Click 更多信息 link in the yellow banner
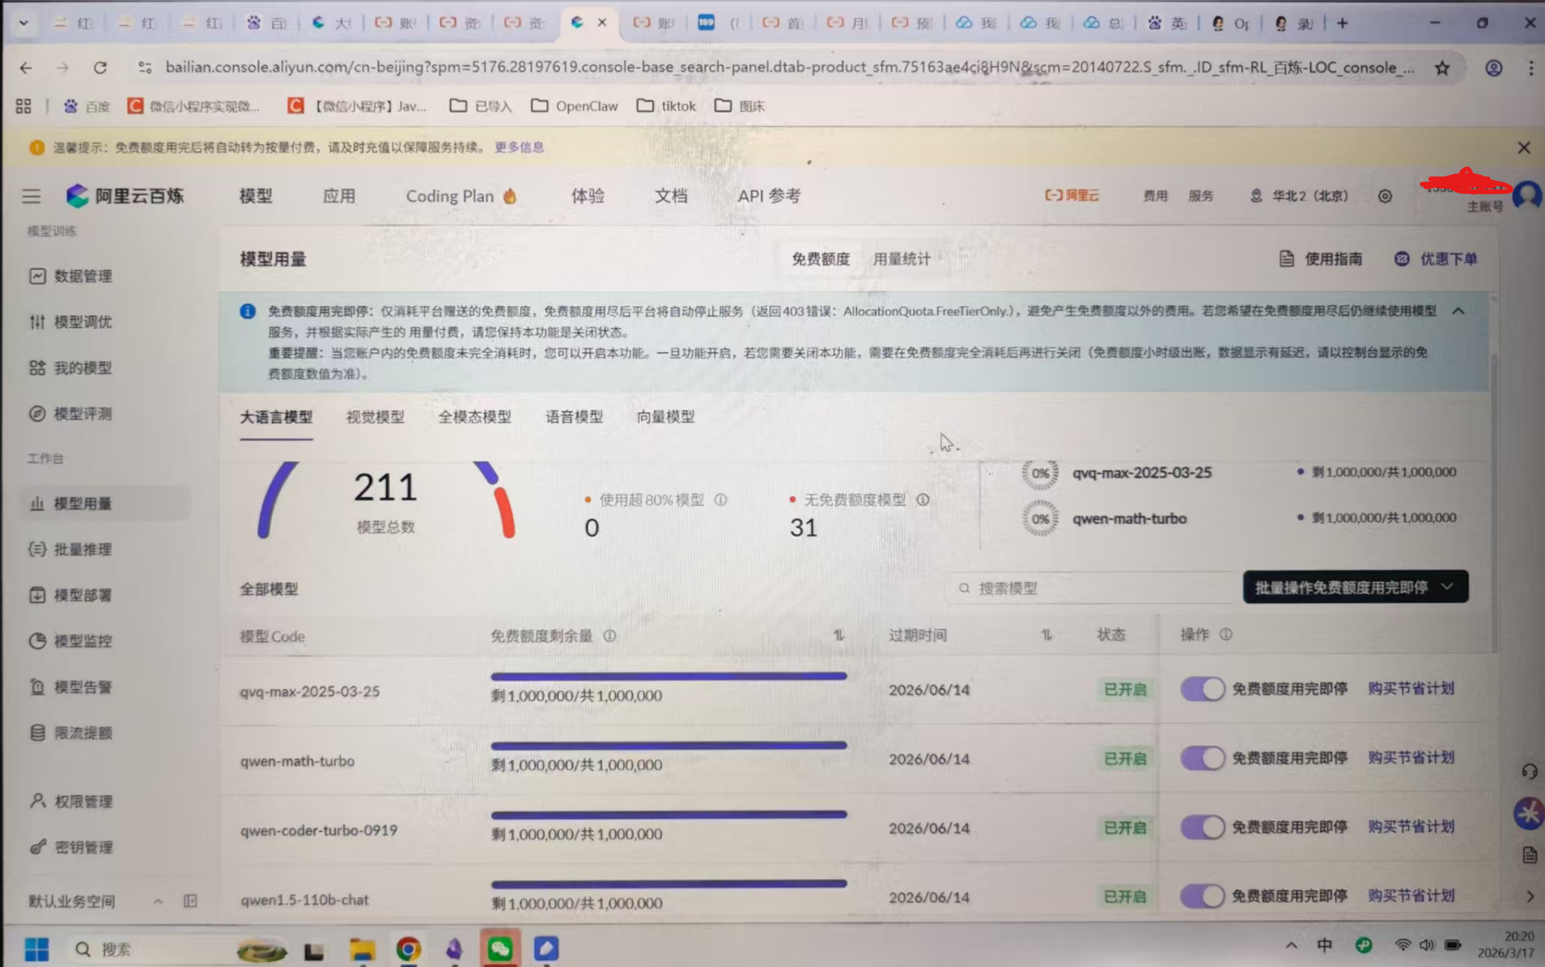This screenshot has width=1545, height=967. (x=519, y=147)
